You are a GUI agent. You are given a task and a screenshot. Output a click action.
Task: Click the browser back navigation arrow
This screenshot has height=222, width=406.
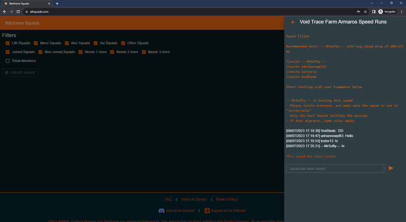click(5, 12)
